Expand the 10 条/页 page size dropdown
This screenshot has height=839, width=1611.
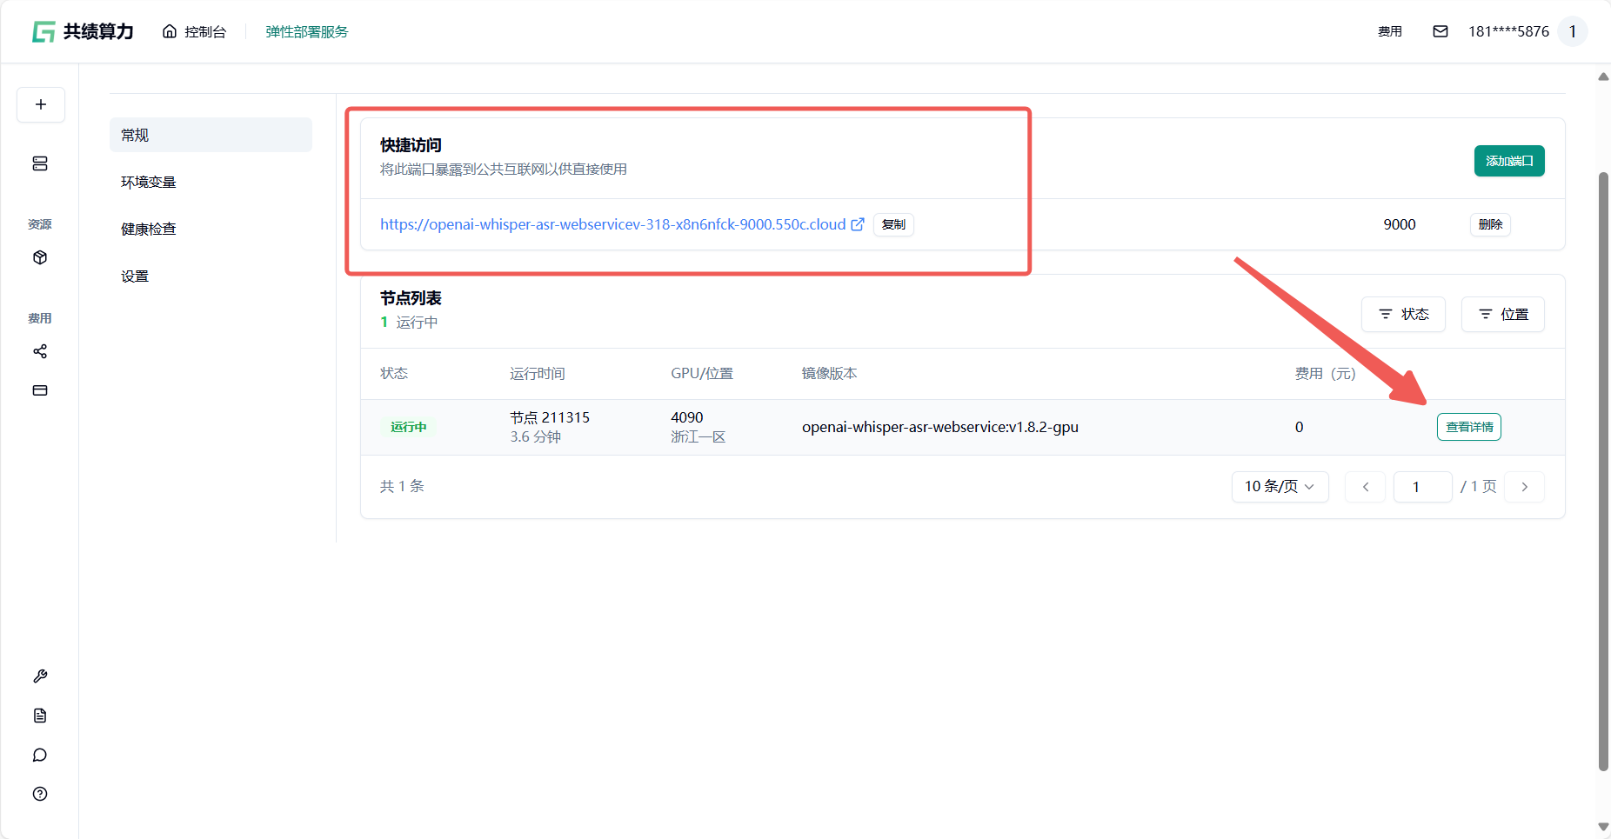[1280, 487]
